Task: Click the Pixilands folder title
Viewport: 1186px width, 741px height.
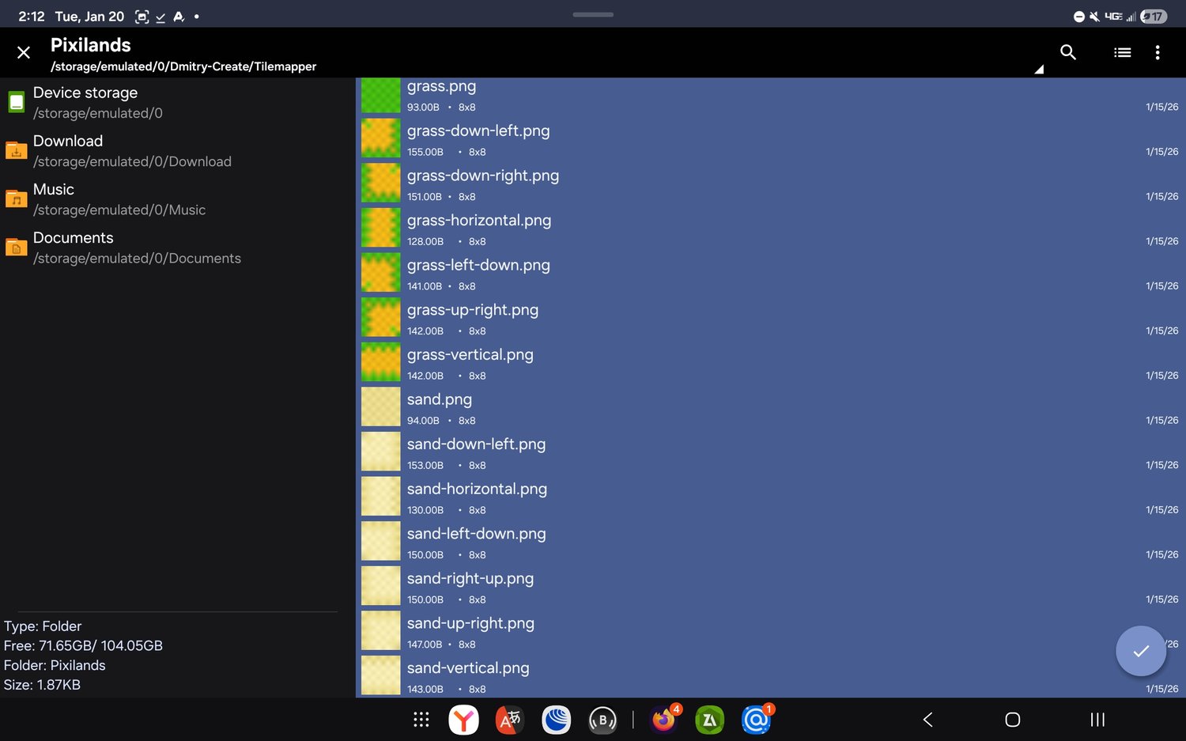Action: click(x=91, y=45)
